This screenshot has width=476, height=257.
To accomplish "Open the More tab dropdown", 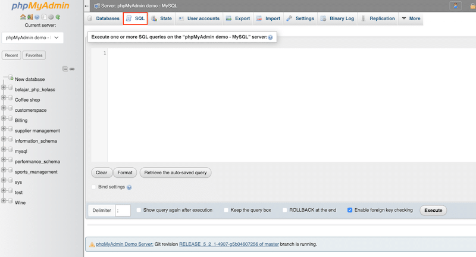I will click(411, 18).
